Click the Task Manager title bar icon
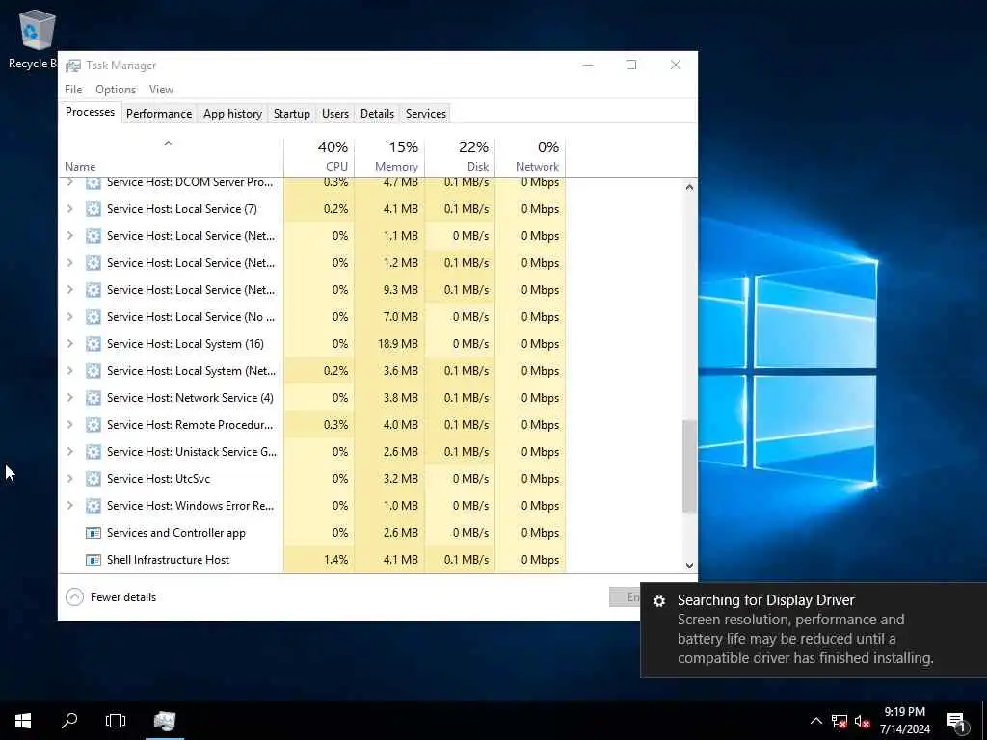 pos(73,66)
